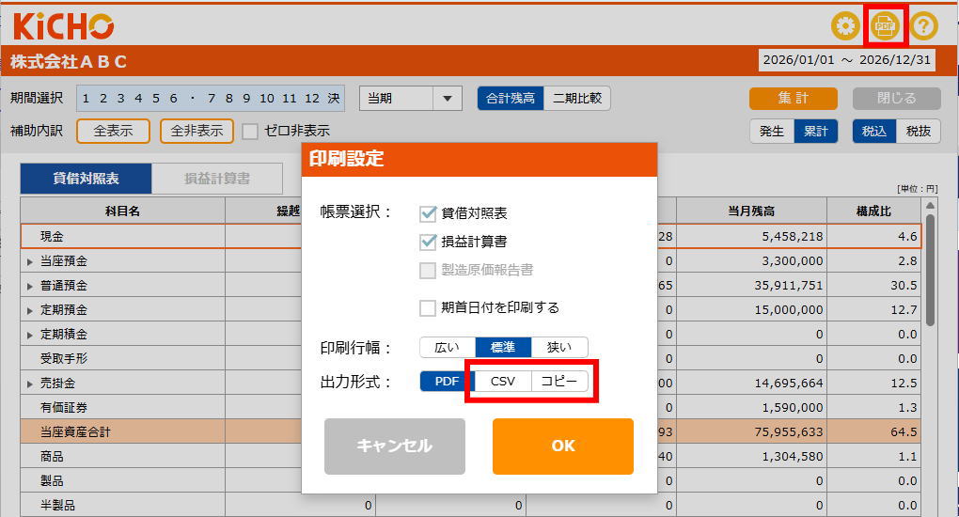Uncheck the 損益計算書 checkbox

[x=429, y=242]
